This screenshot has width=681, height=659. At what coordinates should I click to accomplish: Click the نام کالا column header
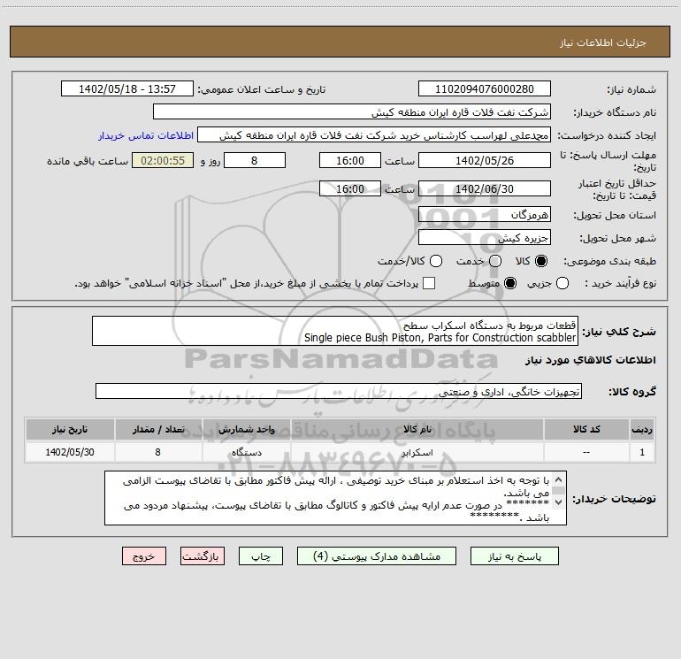(x=417, y=429)
